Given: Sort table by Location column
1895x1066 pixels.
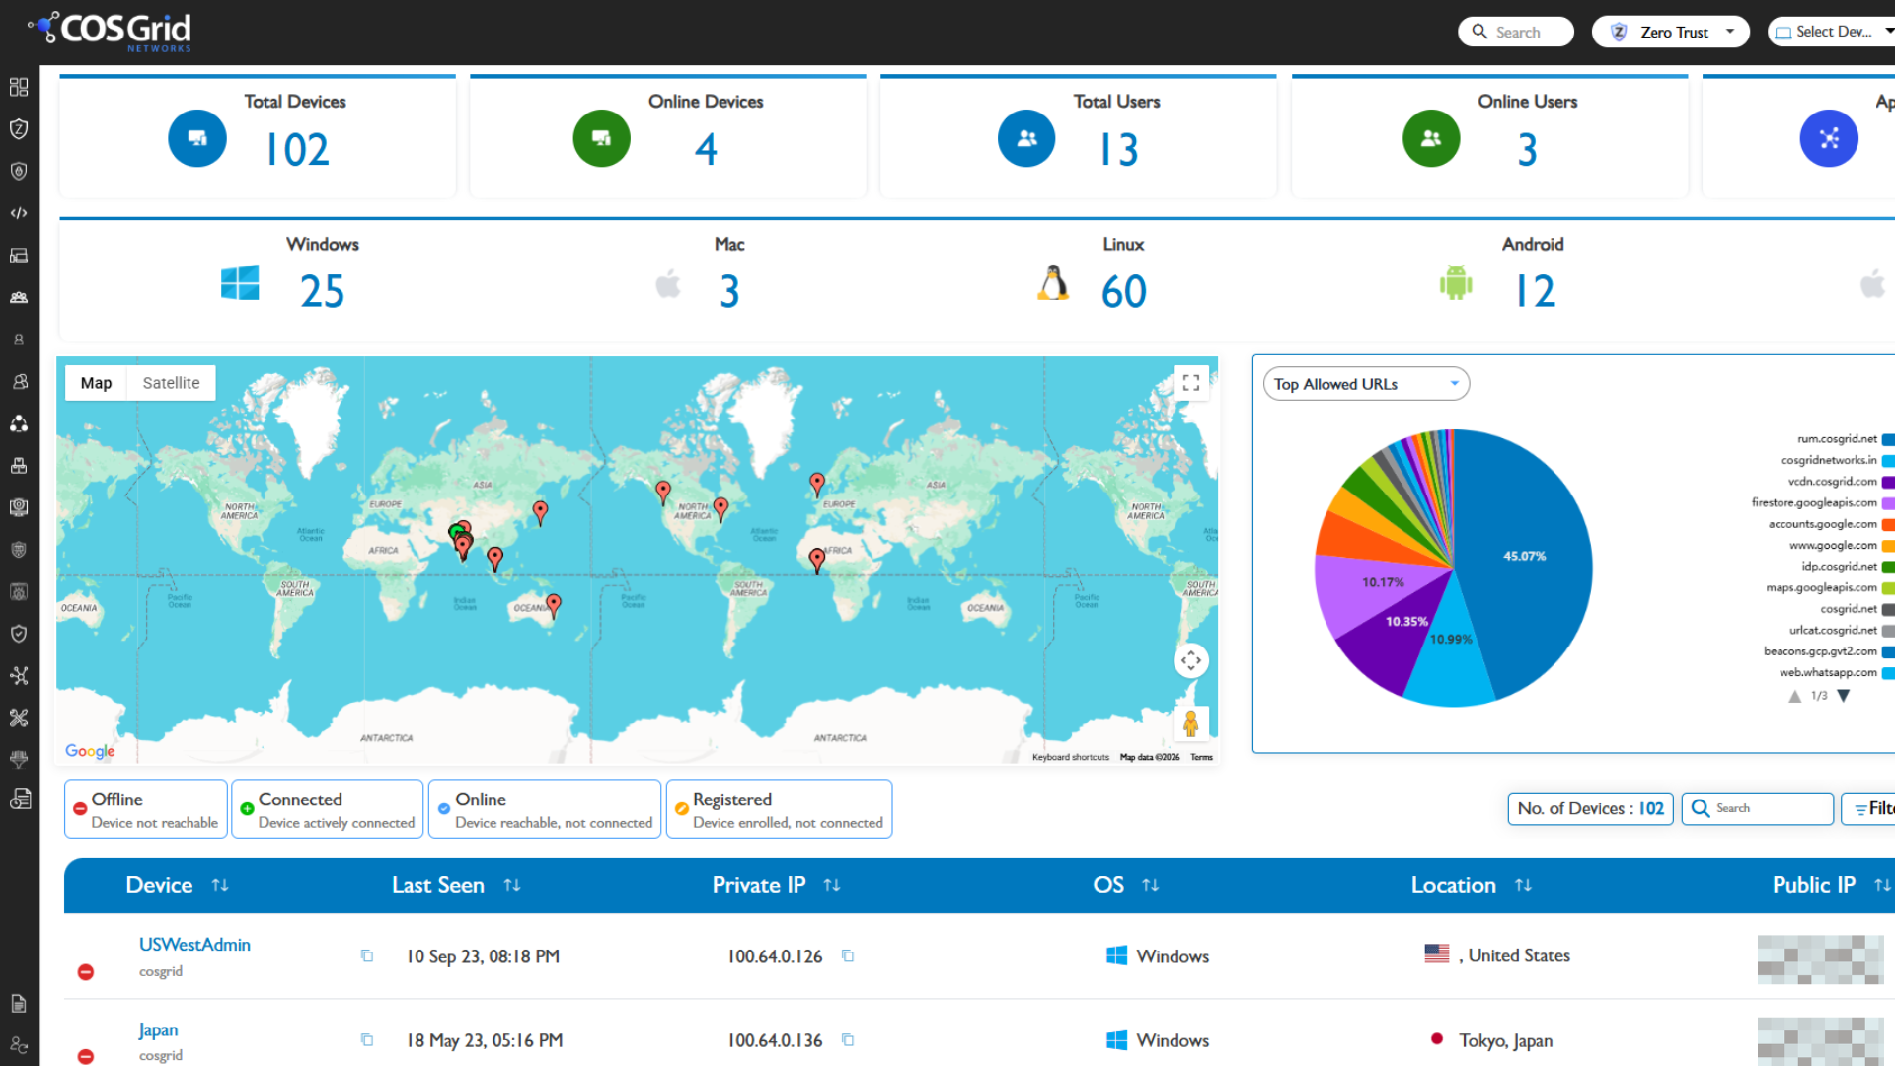Looking at the screenshot, I should [x=1524, y=885].
